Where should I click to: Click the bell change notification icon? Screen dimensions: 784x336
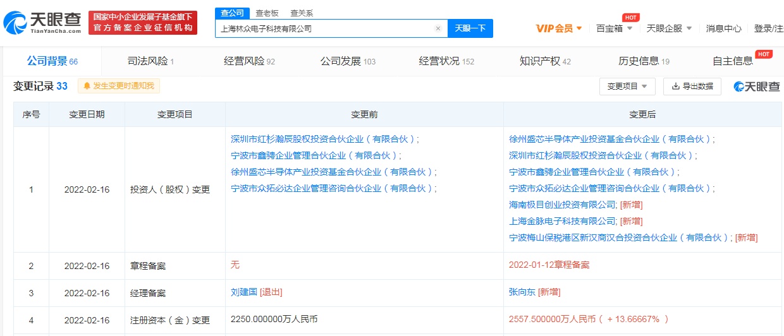(x=87, y=86)
